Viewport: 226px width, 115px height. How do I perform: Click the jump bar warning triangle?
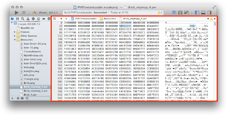(x=211, y=19)
